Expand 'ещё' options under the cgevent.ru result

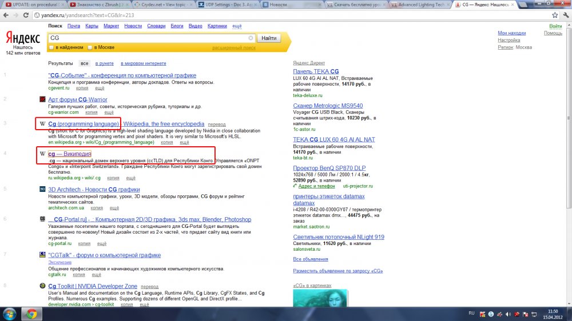click(x=100, y=88)
